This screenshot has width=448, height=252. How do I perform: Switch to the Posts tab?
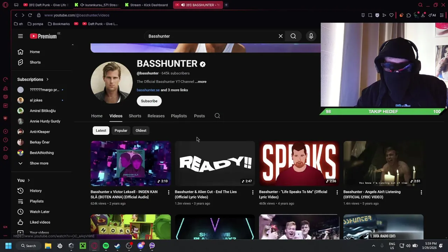coord(199,116)
